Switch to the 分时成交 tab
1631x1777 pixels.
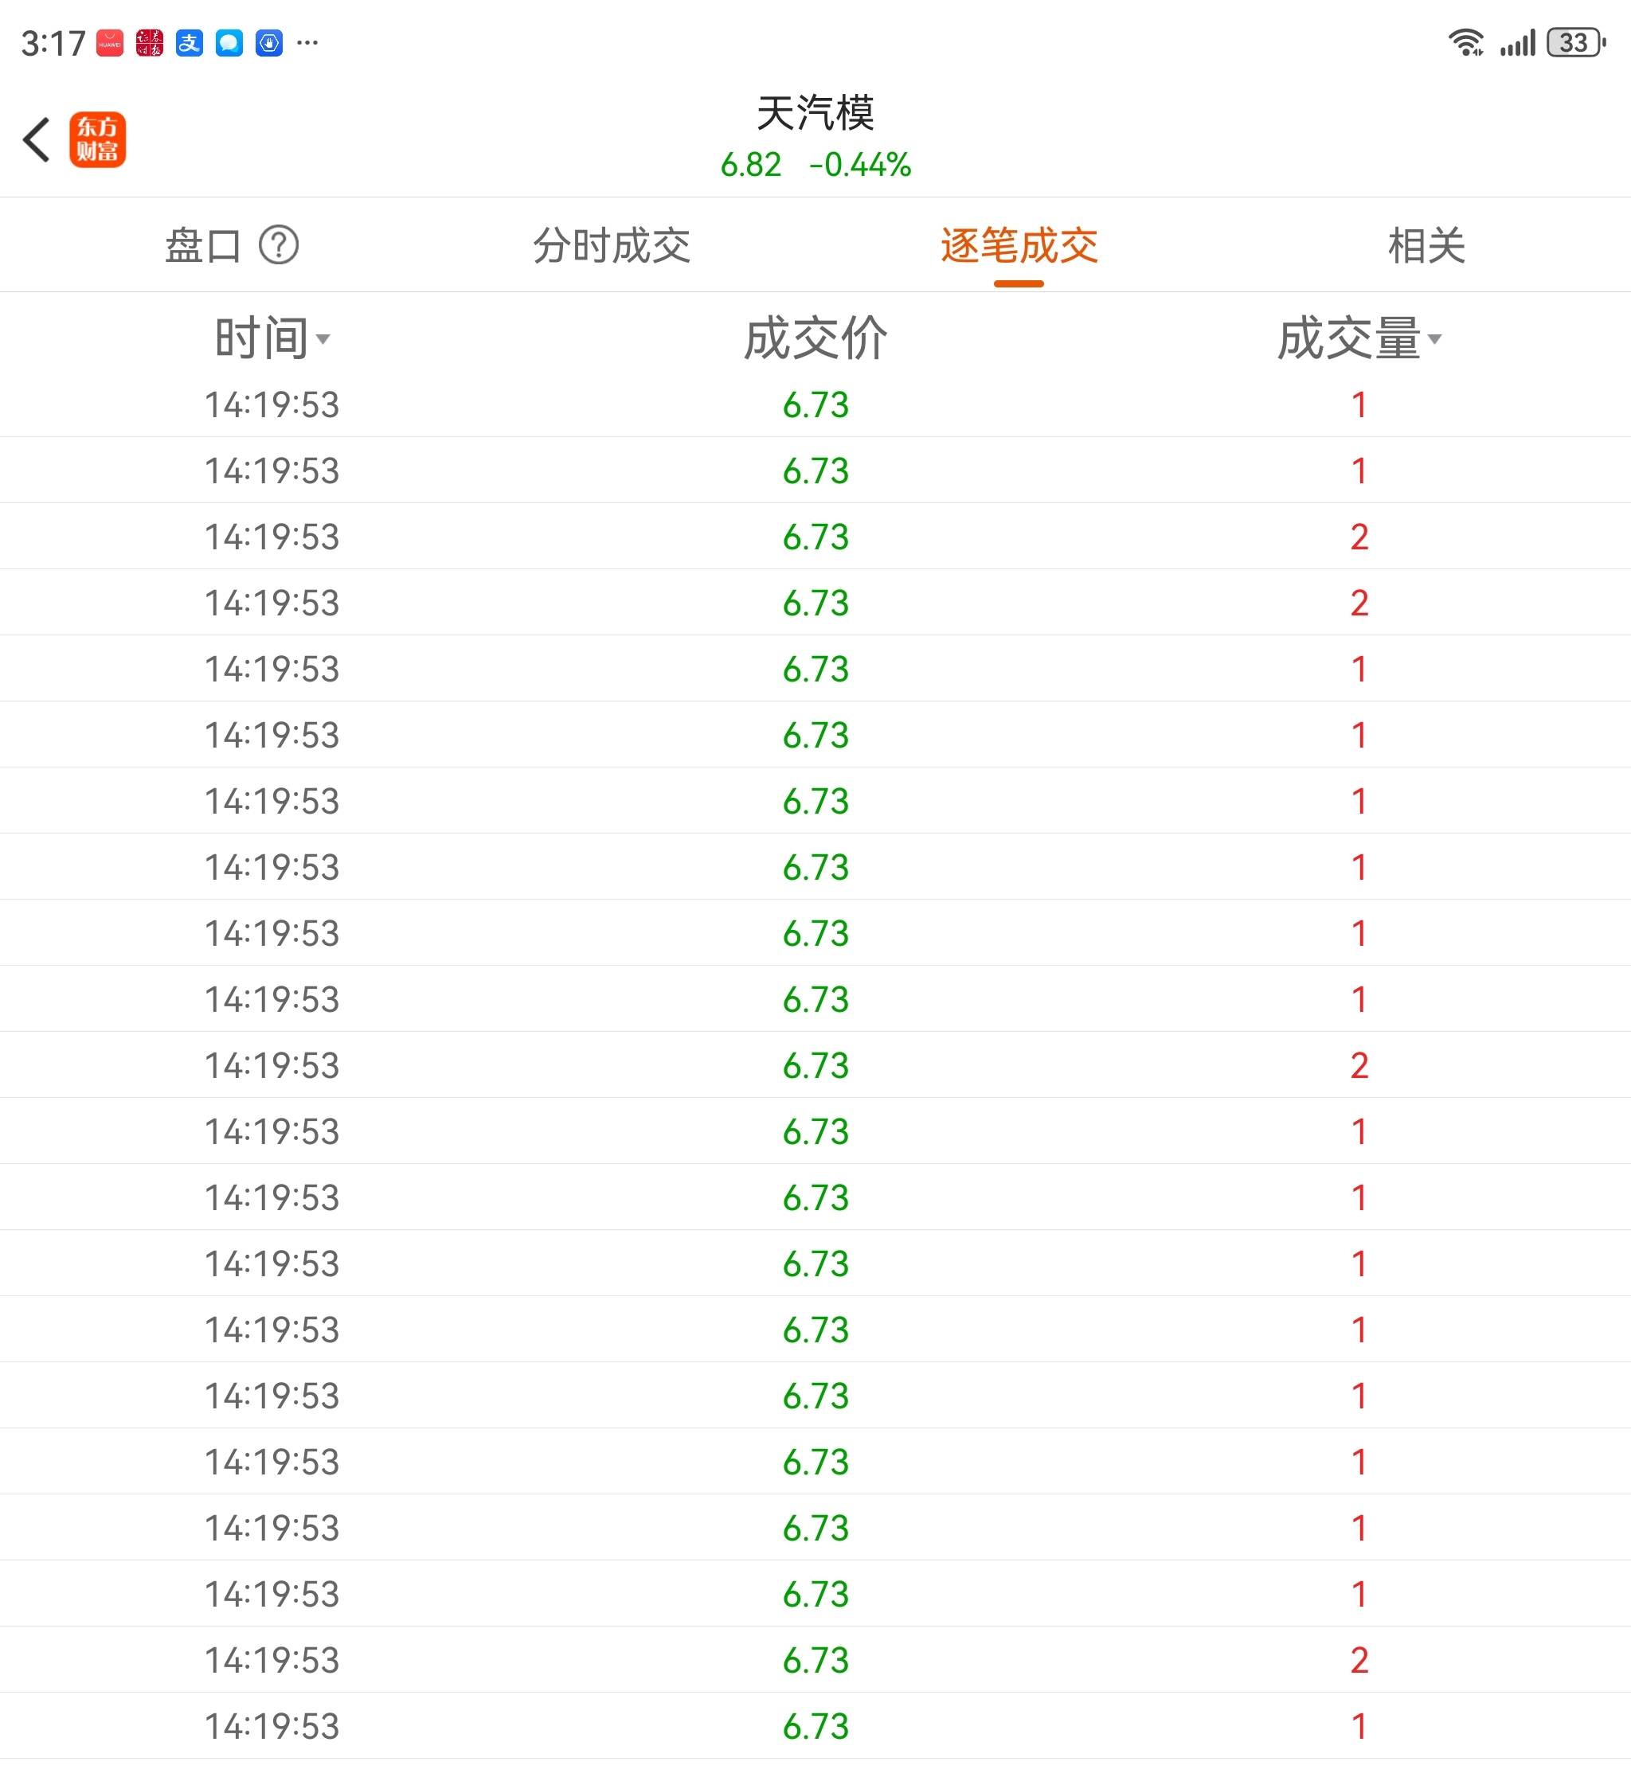pyautogui.click(x=612, y=245)
